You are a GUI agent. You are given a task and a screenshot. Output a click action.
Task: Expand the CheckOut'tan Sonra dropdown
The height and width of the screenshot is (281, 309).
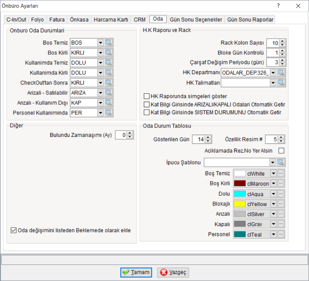point(100,83)
